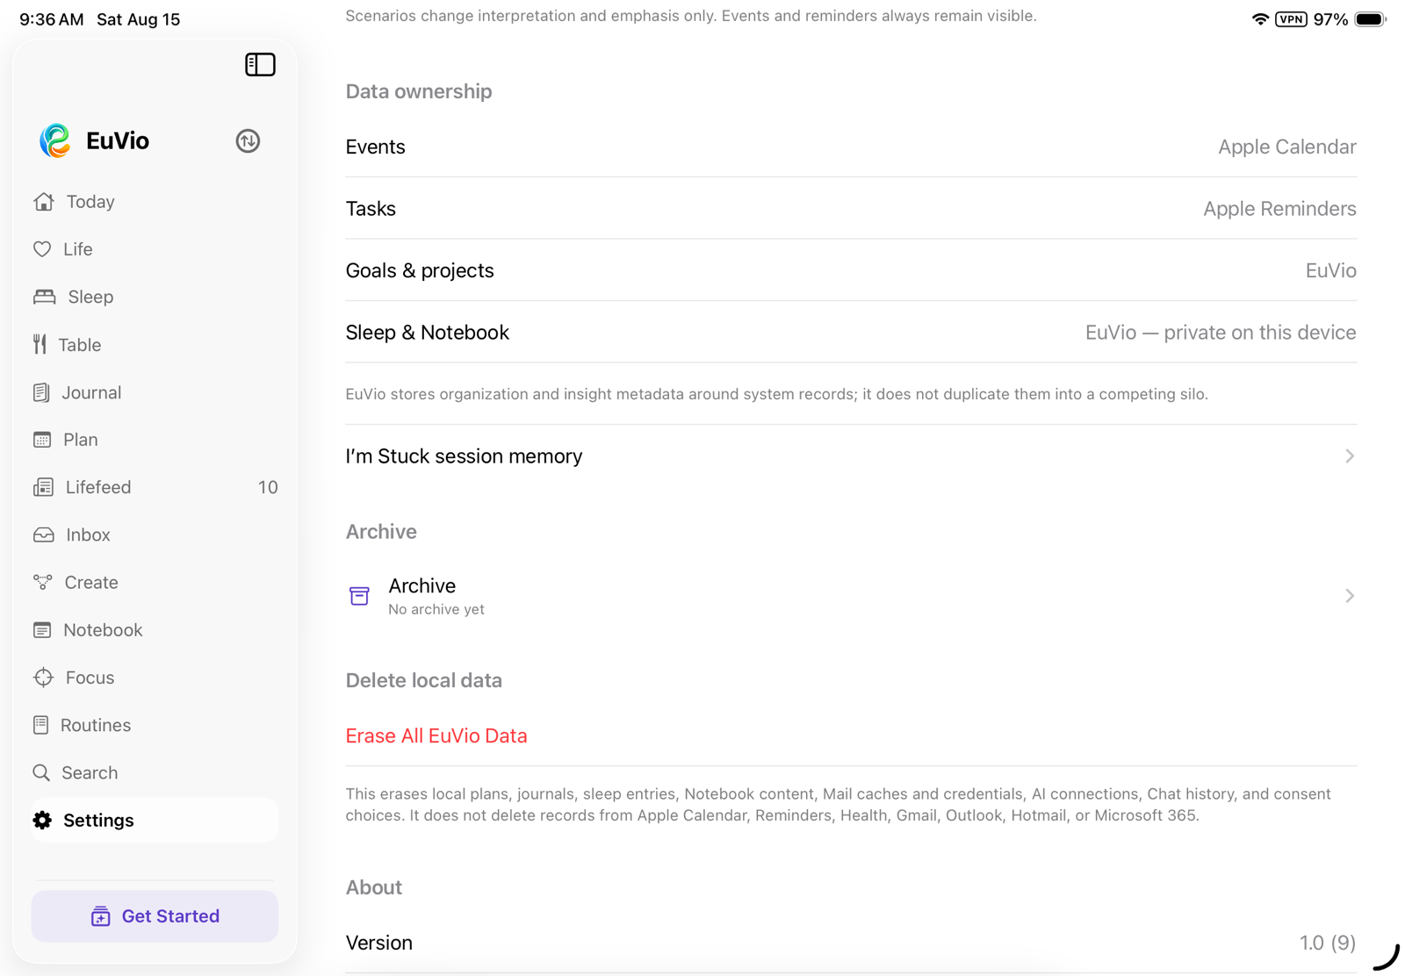Open Table via fork-knife icon

(40, 344)
